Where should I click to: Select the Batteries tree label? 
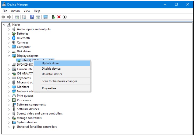pos(22,33)
